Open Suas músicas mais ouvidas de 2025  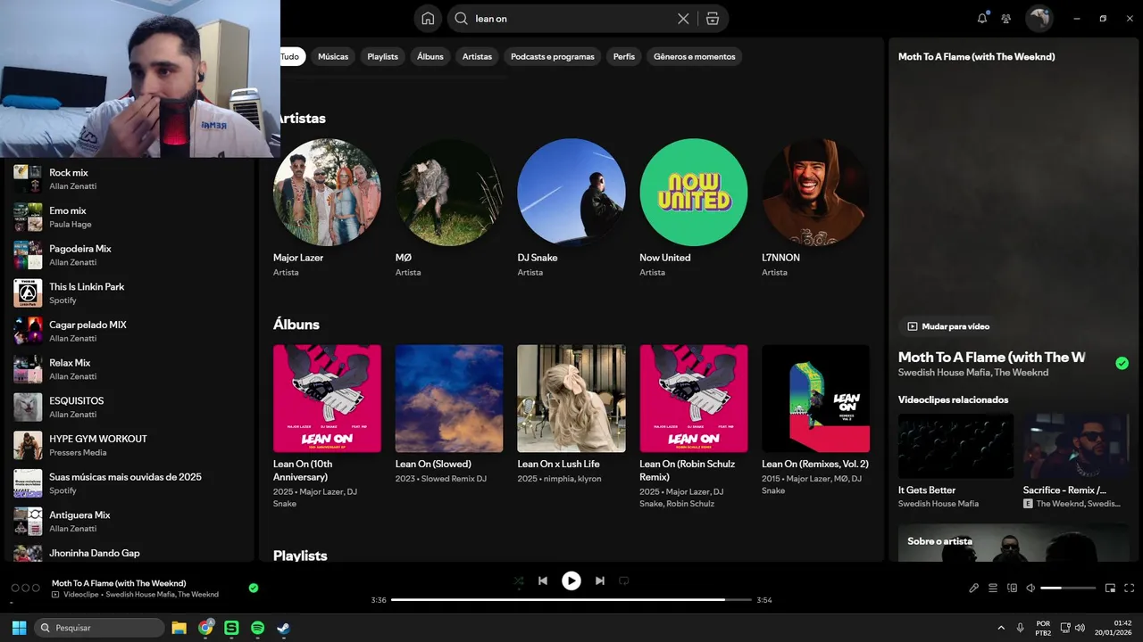(x=129, y=483)
